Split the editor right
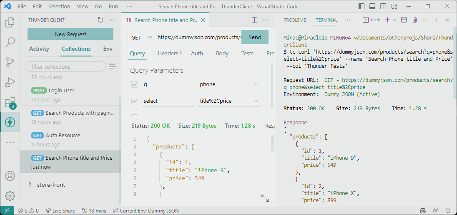Viewport: 457px width, 215px height. click(x=254, y=20)
